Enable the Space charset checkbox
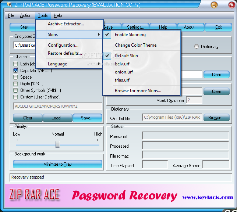This screenshot has width=237, height=212. coord(15,77)
